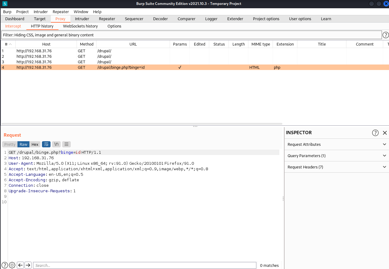The width and height of the screenshot is (389, 269).
Task: Switch to the Repeater tool tab
Action: pos(107,19)
